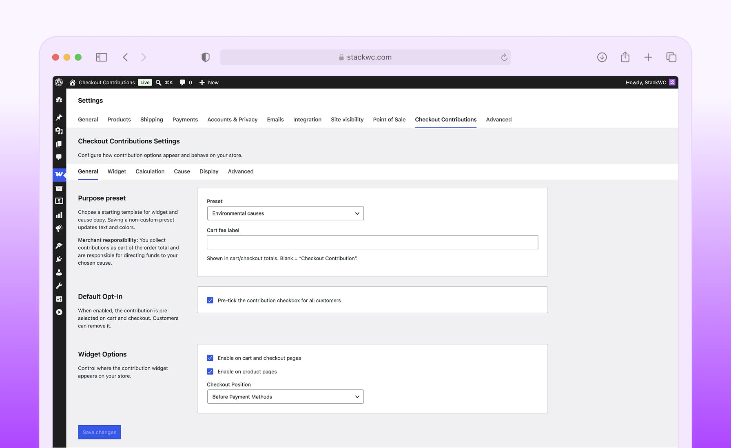Open Plugins plug icon in sidebar
This screenshot has width=731, height=448.
(x=59, y=259)
